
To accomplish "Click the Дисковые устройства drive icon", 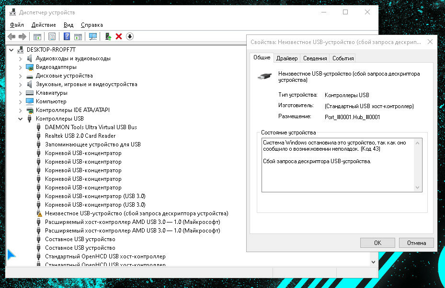I will click(x=30, y=76).
